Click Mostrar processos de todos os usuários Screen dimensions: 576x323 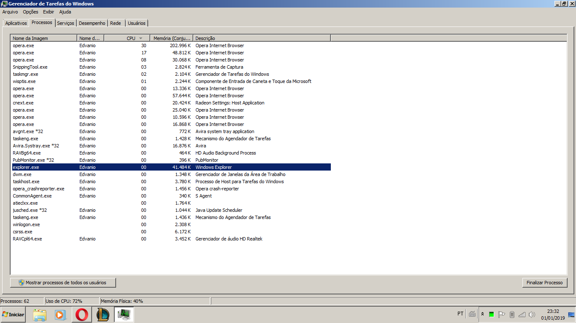point(63,283)
